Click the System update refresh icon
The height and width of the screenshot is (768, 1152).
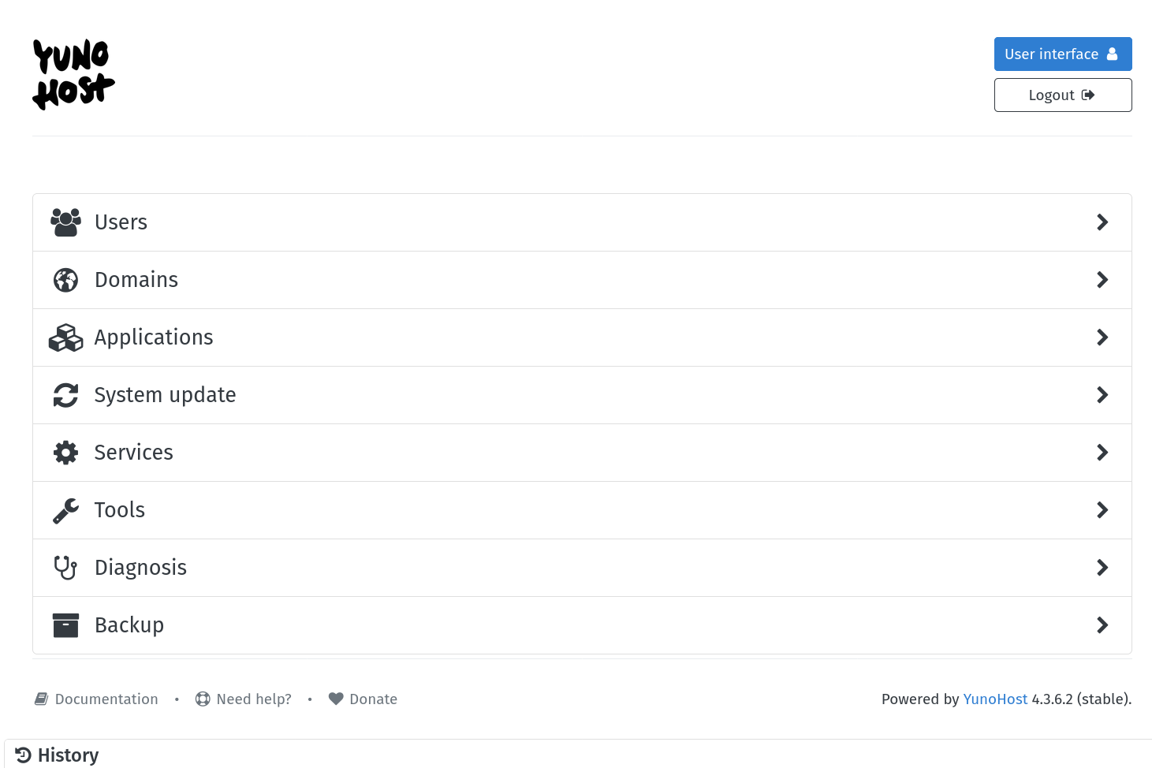point(65,395)
